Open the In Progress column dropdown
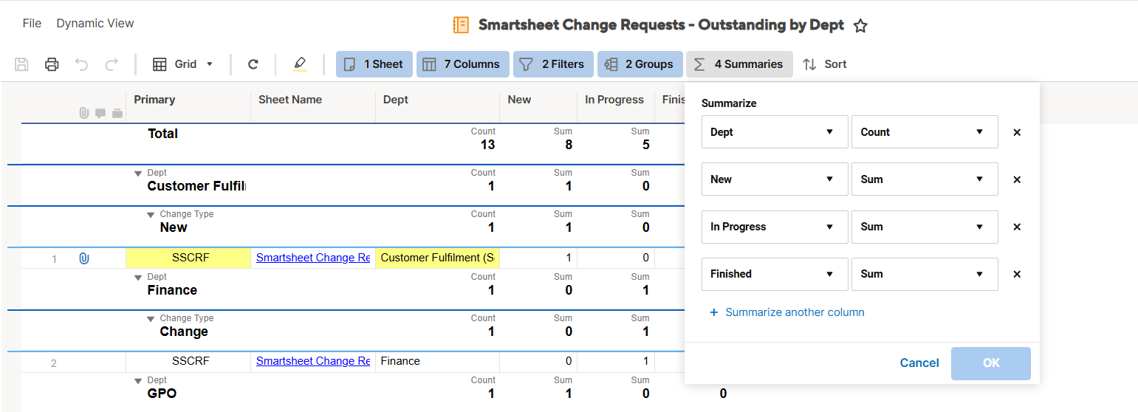This screenshot has width=1138, height=412. click(775, 227)
